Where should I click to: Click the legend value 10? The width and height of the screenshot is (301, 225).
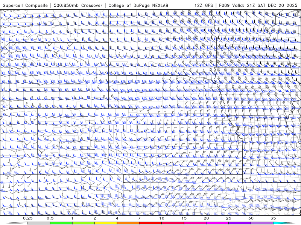pos(162,218)
